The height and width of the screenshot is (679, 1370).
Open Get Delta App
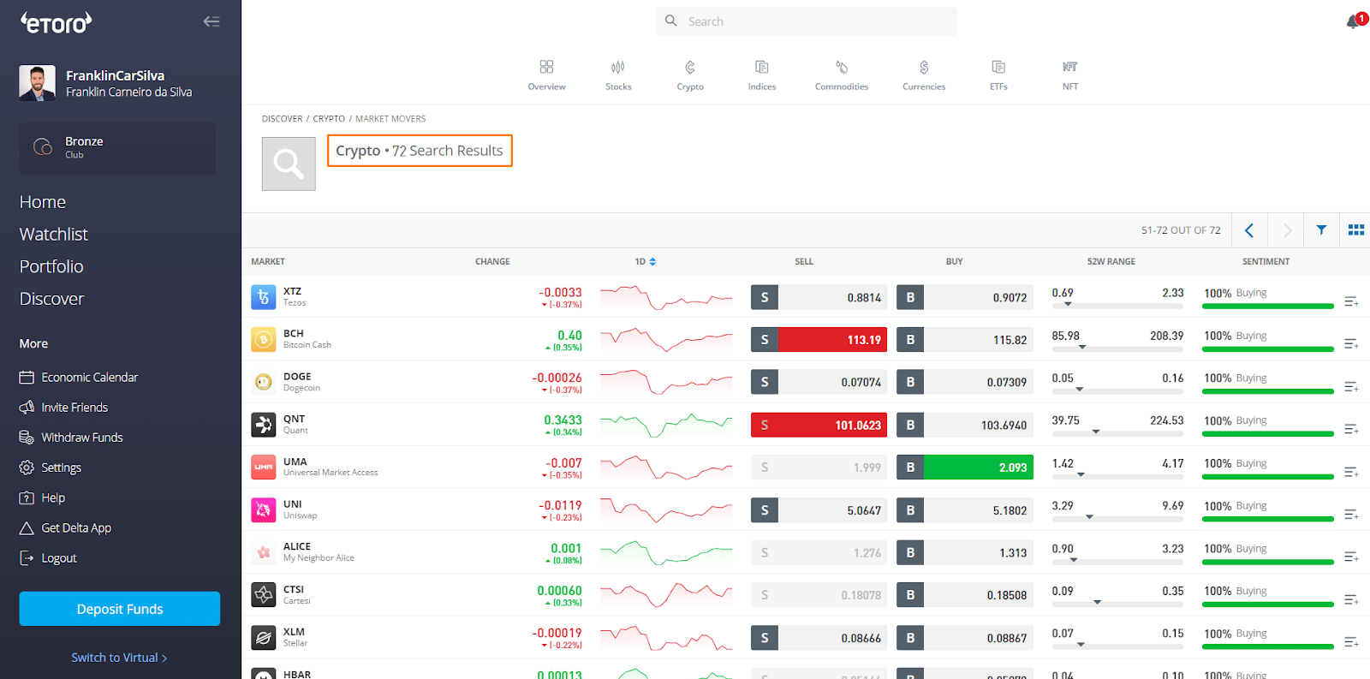pyautogui.click(x=65, y=528)
